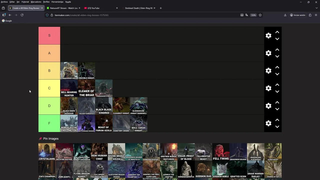Open settings gear for A tier row
Screen dimensions: 320x180
[268, 53]
